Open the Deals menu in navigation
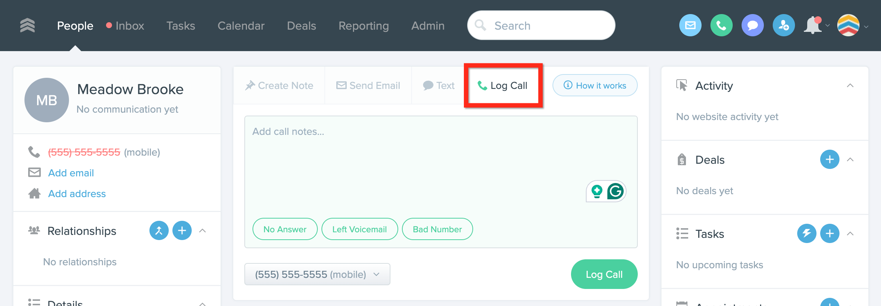The width and height of the screenshot is (881, 306). click(301, 26)
